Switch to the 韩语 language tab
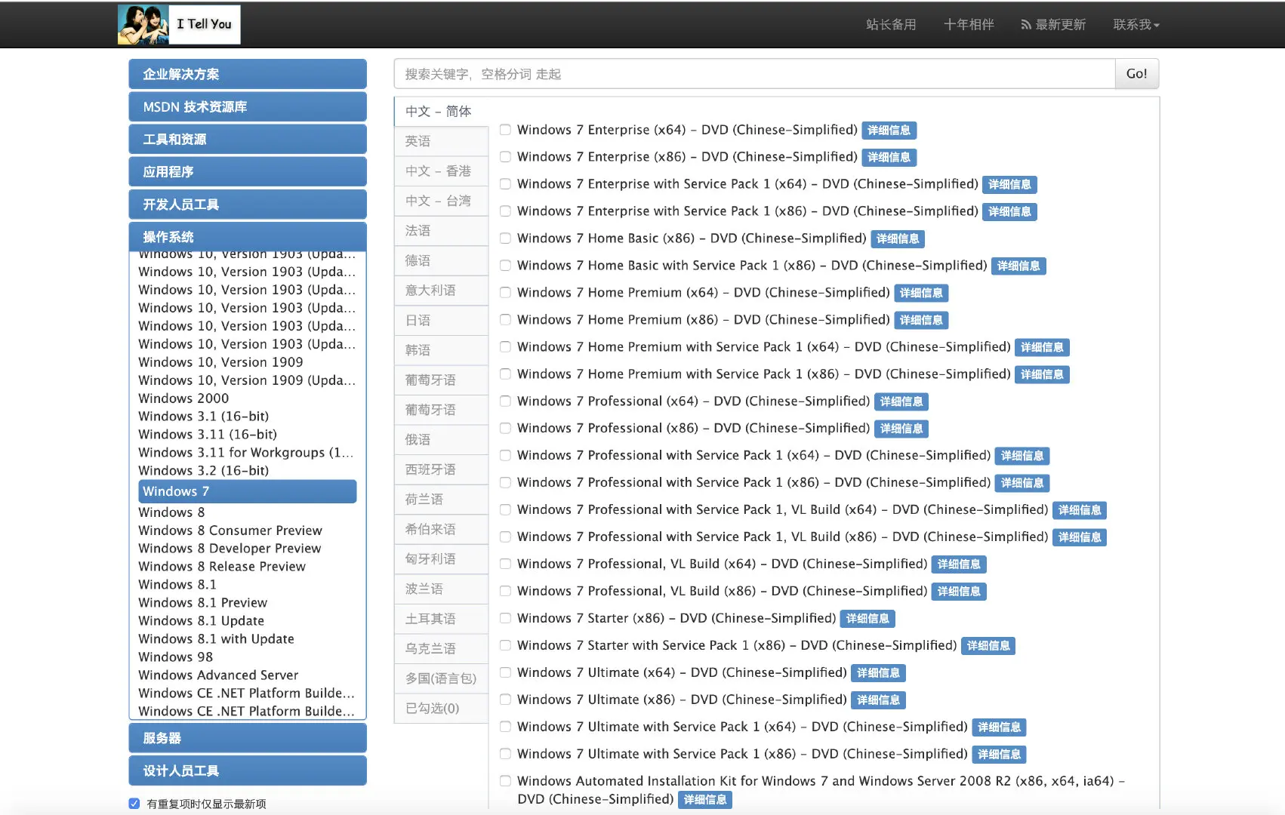Viewport: 1285px width, 815px height. [441, 350]
